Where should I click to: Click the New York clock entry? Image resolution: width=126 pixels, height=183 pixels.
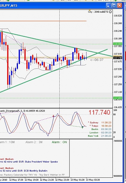click(x=100, y=136)
